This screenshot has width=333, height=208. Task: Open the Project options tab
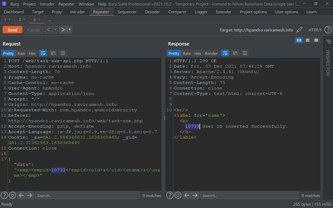(x=253, y=12)
